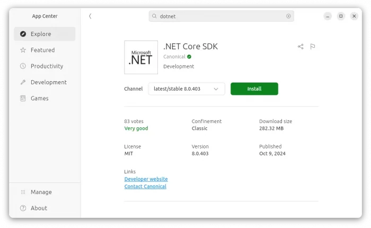371x228 pixels.
Task: Install the .NET Core SDK
Action: click(x=254, y=89)
